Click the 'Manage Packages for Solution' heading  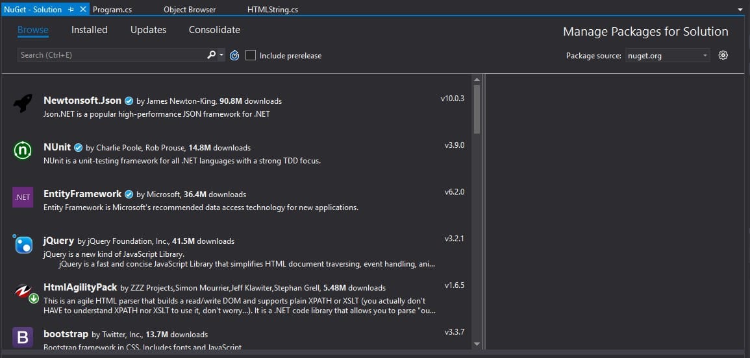click(645, 32)
